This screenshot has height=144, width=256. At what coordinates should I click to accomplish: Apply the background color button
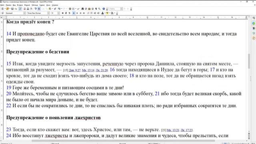[112, 13]
